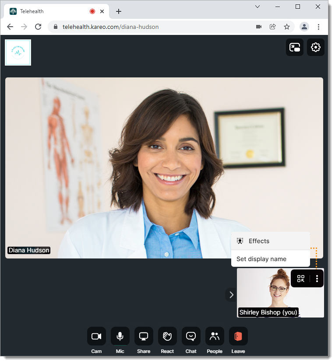Start screen sharing with Share button
Screen dimensions: 335x363
tap(144, 336)
